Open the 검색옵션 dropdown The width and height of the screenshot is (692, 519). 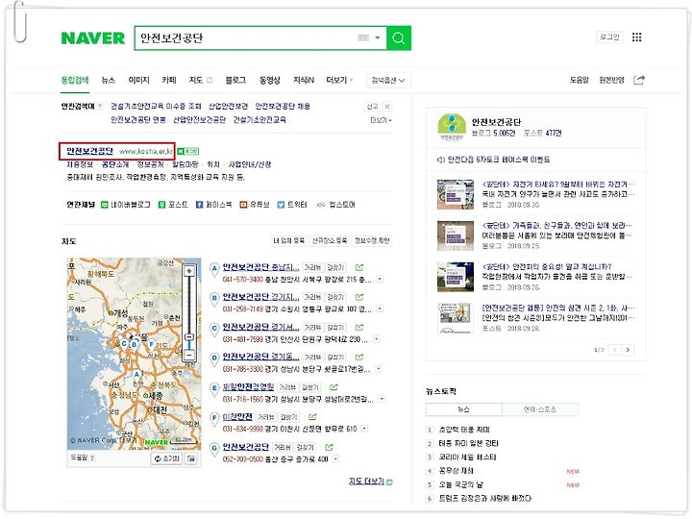(388, 81)
